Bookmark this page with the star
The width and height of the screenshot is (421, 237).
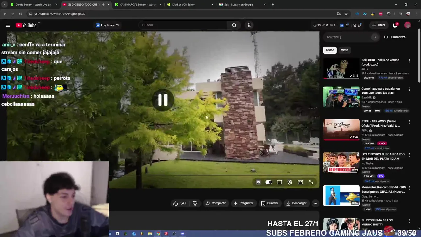346,14
